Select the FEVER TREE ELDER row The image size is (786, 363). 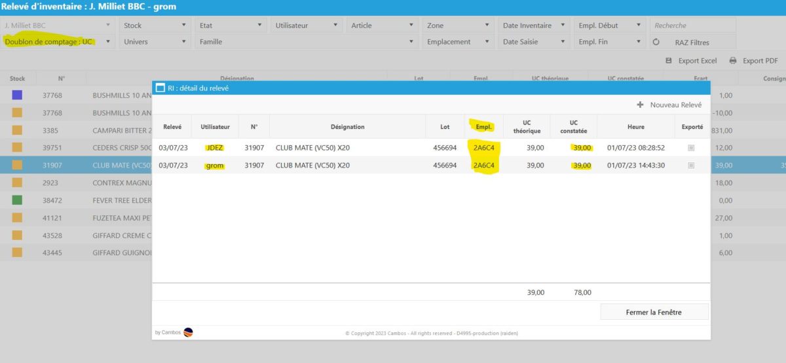(76, 200)
